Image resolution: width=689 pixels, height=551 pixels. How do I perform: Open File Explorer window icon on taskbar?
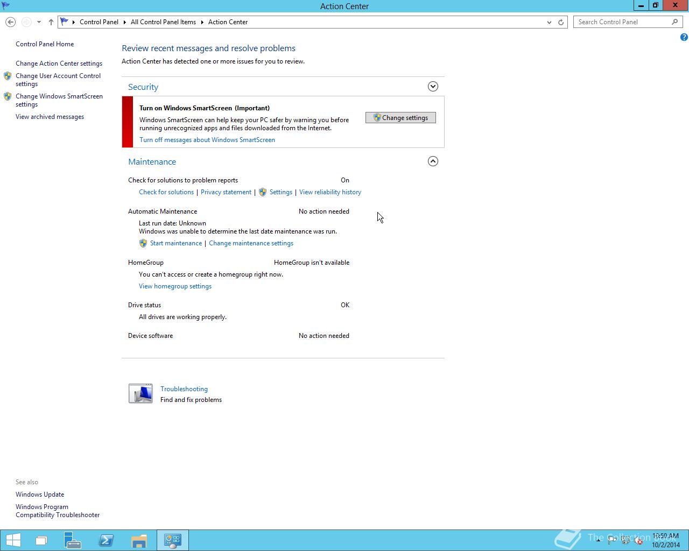pyautogui.click(x=41, y=540)
